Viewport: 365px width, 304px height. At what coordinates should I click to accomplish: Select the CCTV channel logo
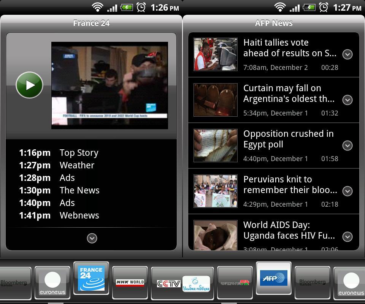tap(168, 283)
